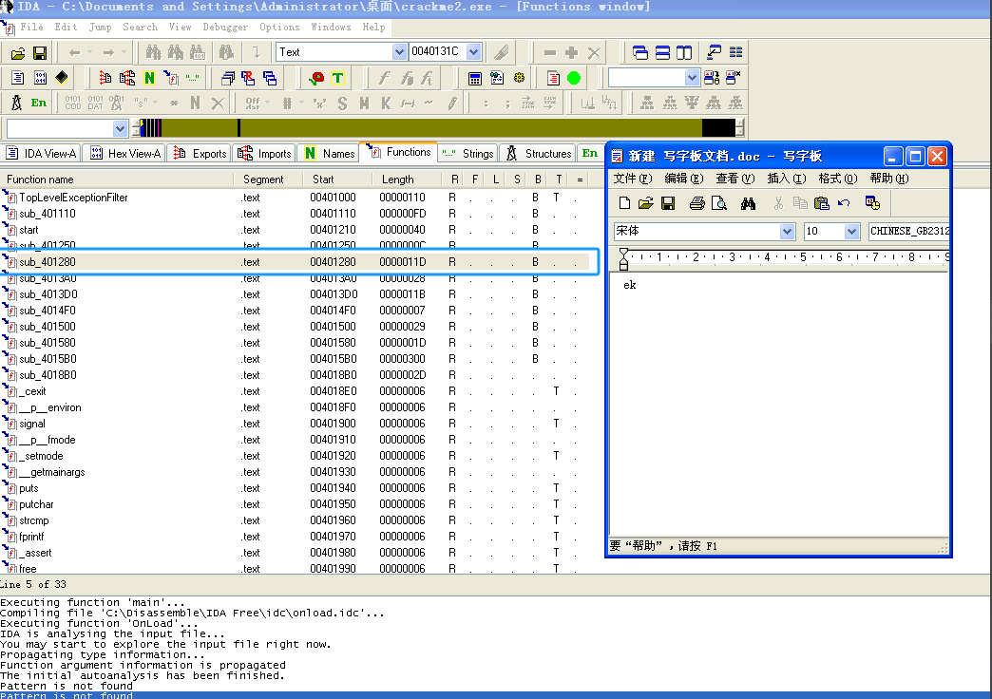The image size is (992, 699).
Task: Sort by the Function name column header
Action: [x=117, y=179]
